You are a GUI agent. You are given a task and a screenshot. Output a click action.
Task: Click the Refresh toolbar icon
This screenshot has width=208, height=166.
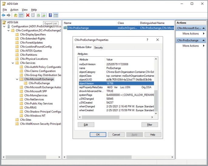click(38, 15)
